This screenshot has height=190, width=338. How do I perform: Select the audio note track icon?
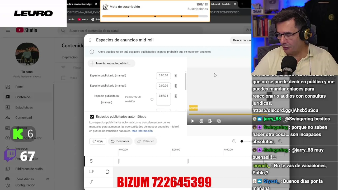tap(91, 182)
